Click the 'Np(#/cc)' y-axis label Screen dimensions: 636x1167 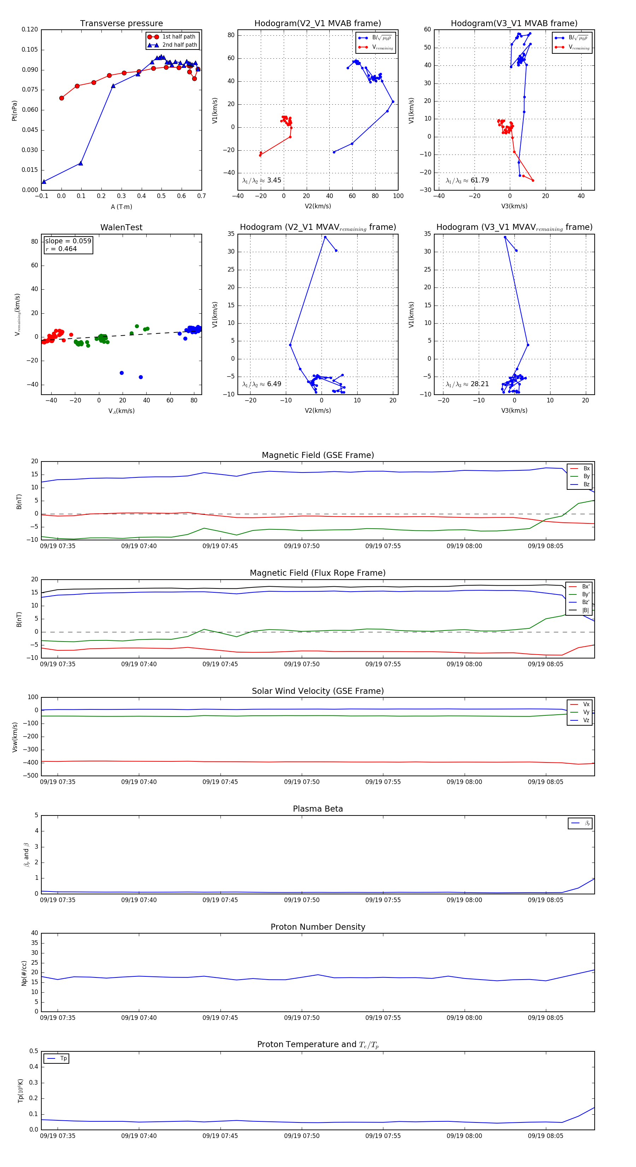[x=24, y=973]
